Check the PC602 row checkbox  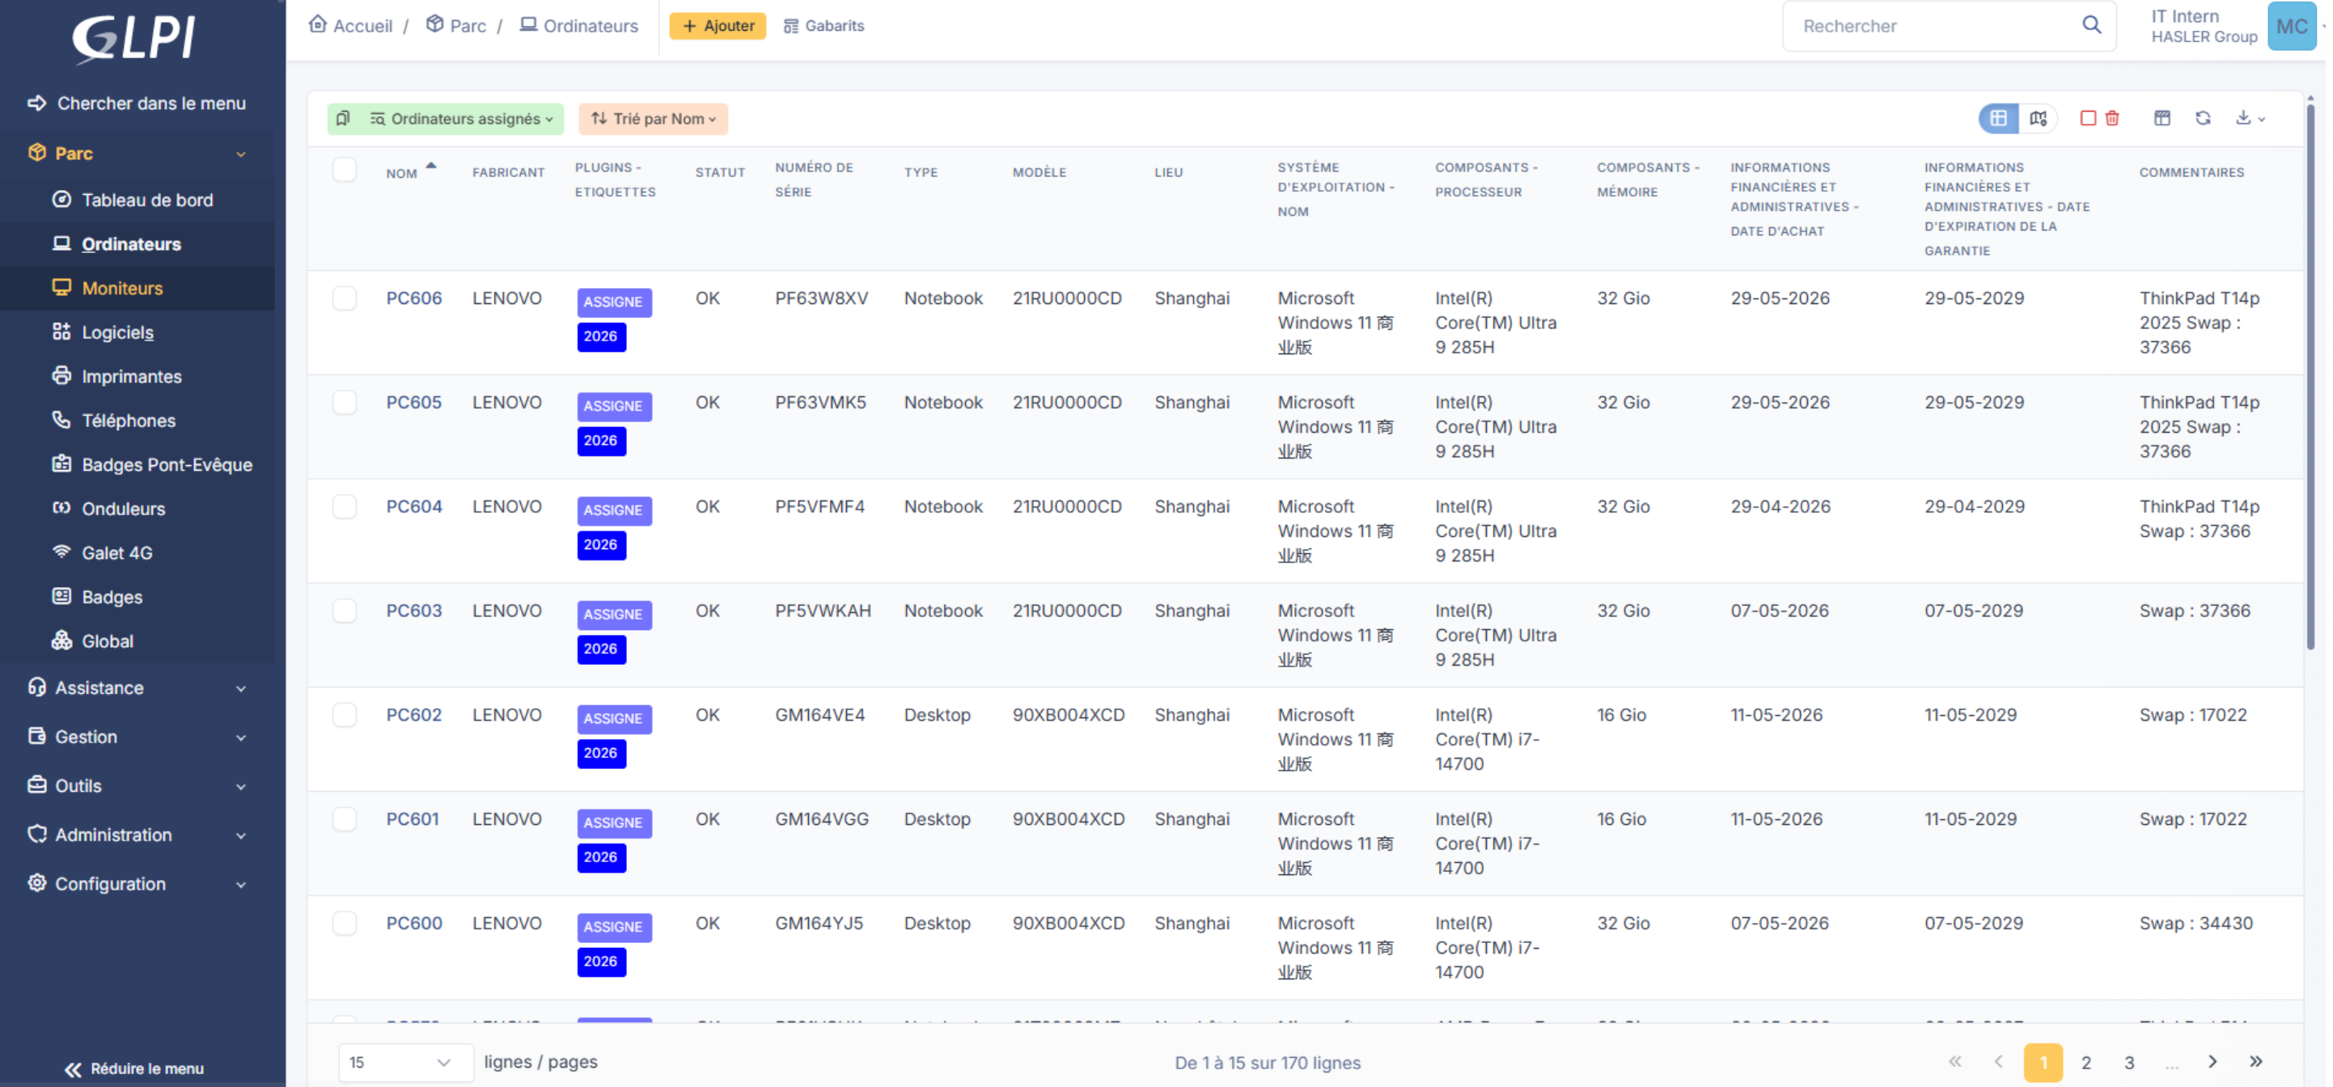344,715
